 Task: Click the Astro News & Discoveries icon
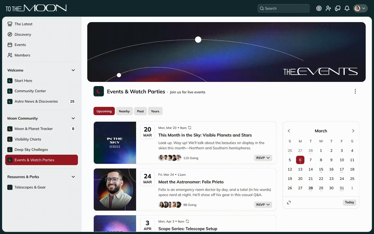[10, 101]
